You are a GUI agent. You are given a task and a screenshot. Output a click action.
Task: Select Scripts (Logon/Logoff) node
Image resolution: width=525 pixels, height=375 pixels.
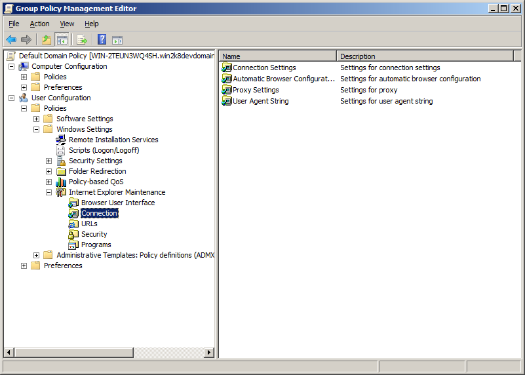104,150
